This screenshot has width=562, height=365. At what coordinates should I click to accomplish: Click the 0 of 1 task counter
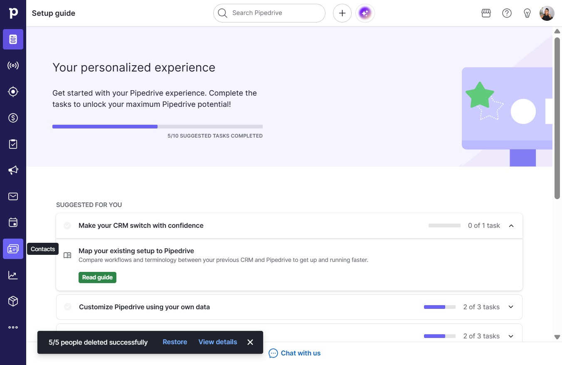click(x=484, y=226)
